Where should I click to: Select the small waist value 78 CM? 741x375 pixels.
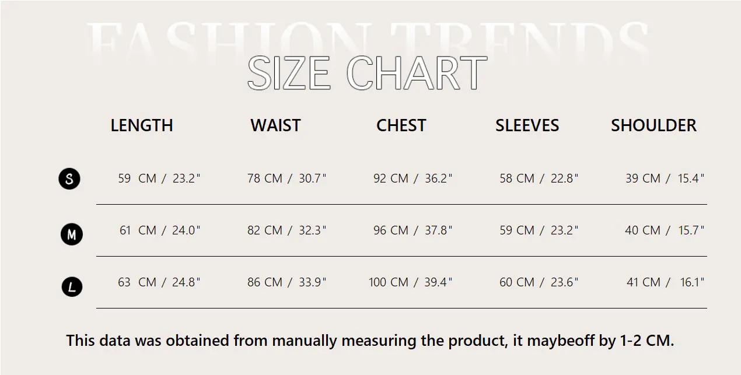point(265,178)
